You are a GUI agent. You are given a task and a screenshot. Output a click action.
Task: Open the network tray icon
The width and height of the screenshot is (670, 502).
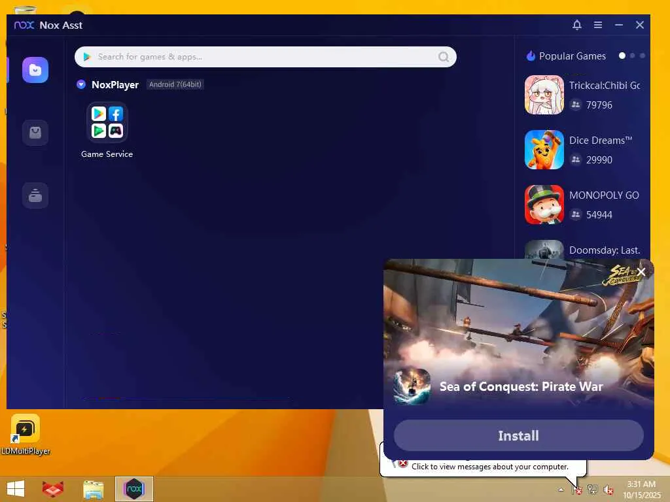pyautogui.click(x=592, y=490)
